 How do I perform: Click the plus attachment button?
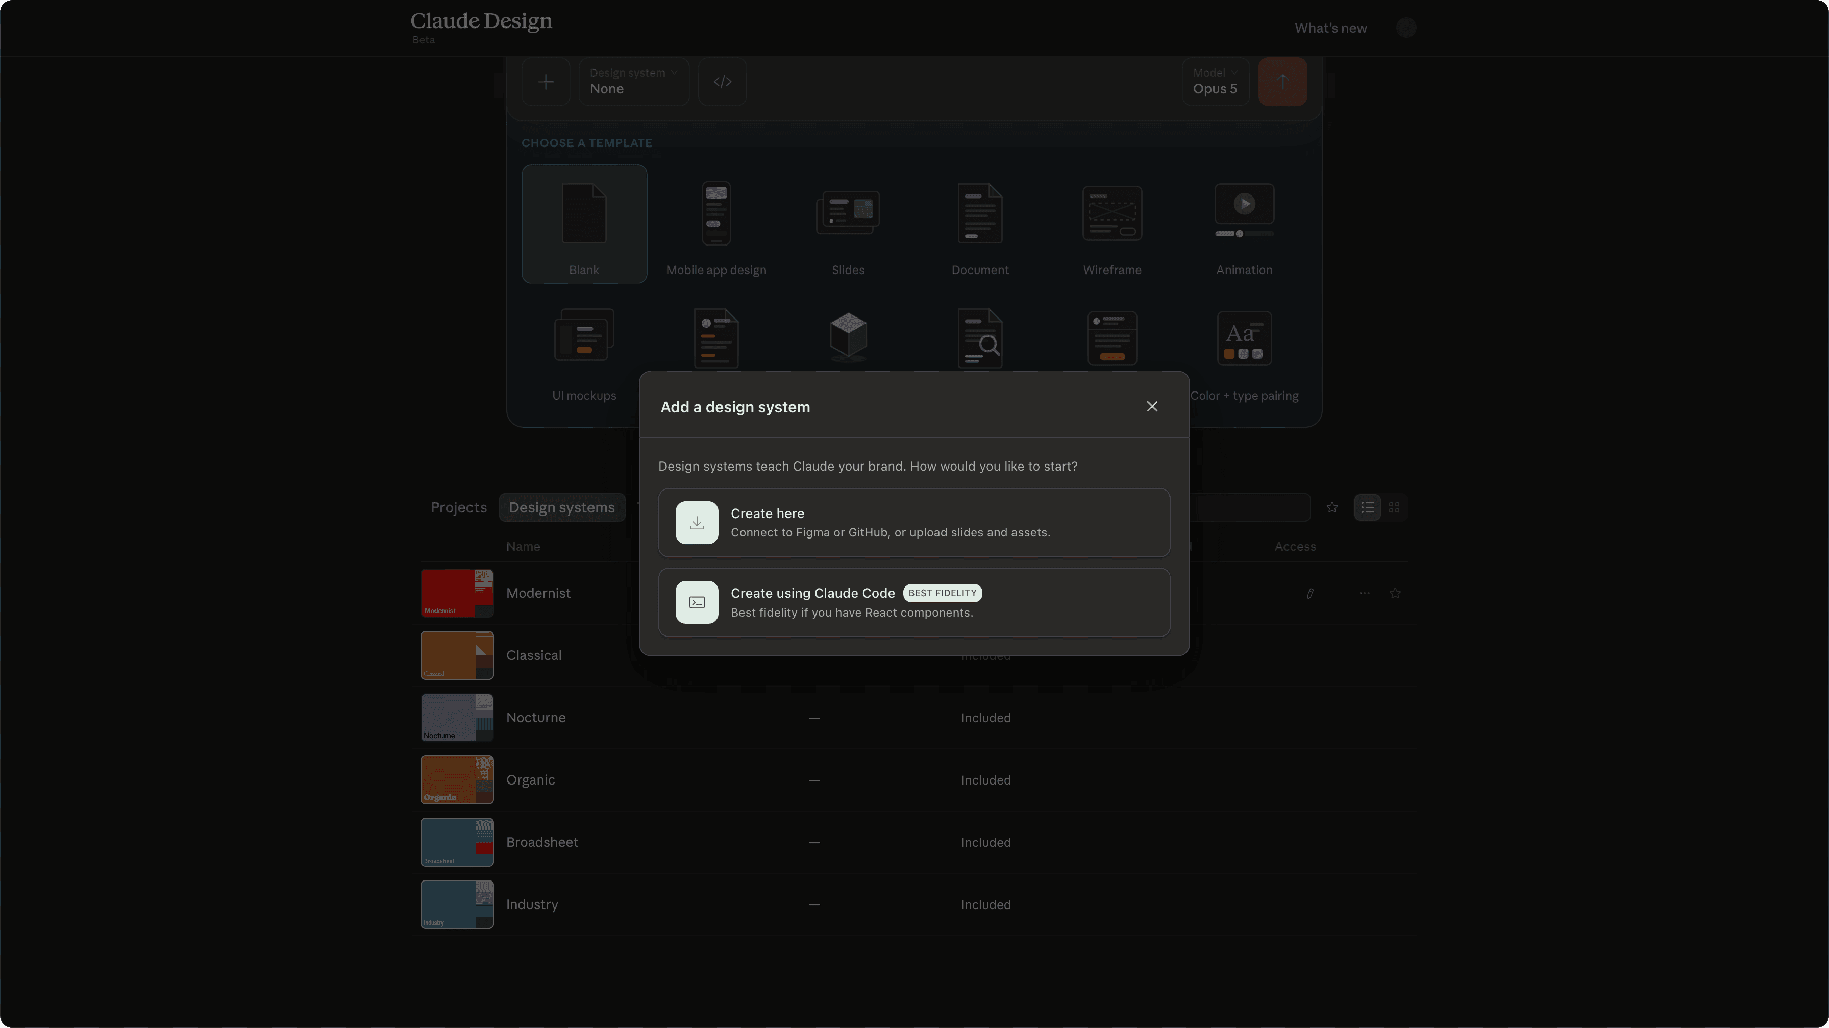(546, 82)
